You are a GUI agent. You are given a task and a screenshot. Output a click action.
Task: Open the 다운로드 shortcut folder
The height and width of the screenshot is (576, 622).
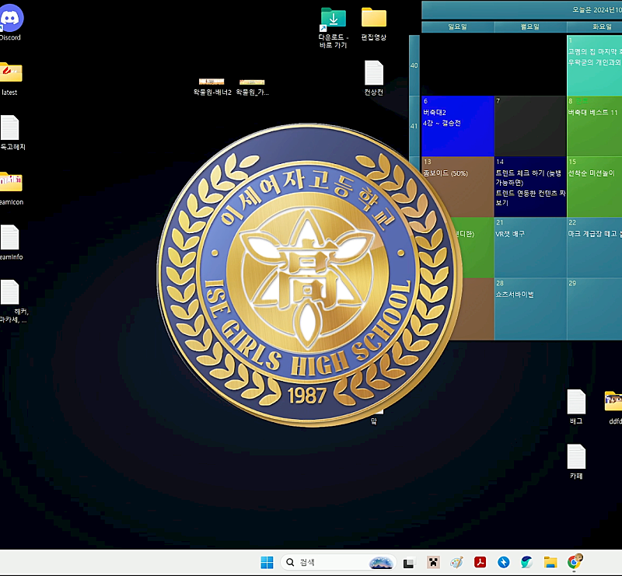click(334, 18)
